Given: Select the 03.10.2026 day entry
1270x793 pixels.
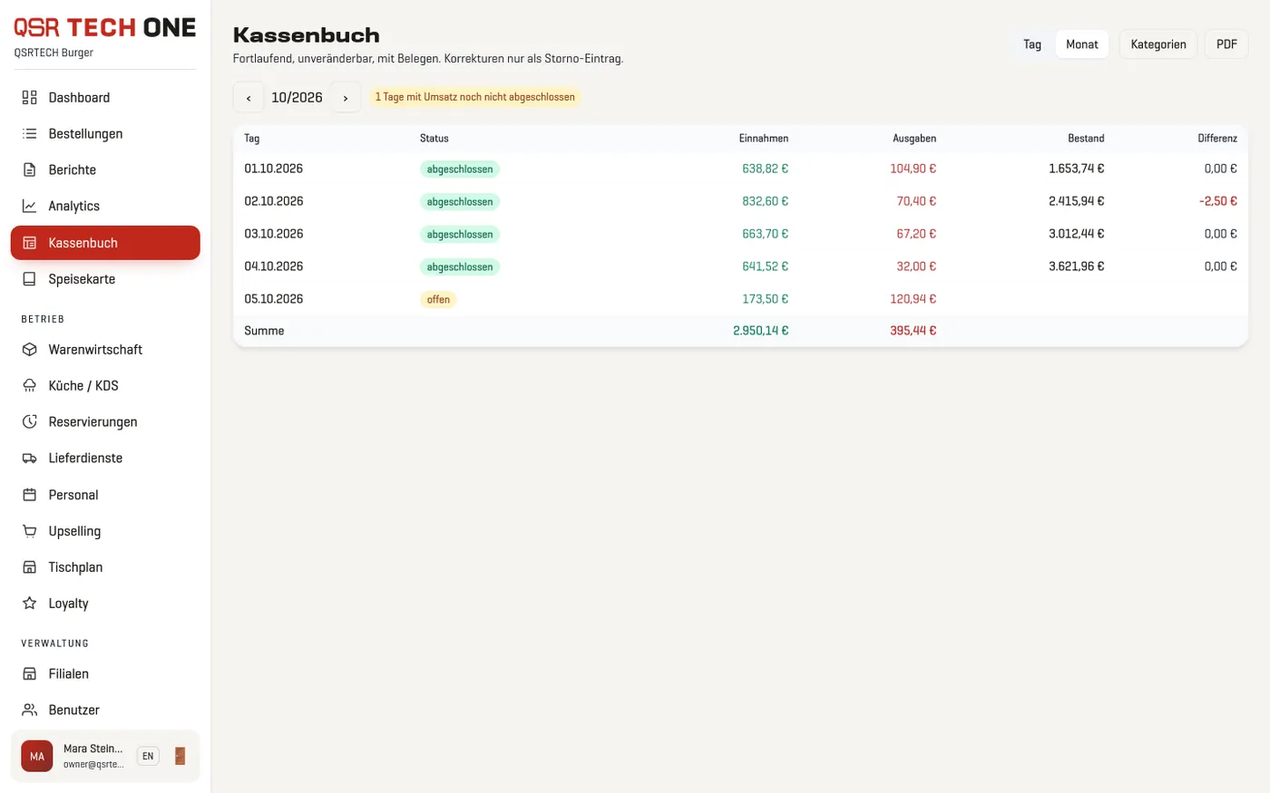Looking at the screenshot, I should pos(740,234).
